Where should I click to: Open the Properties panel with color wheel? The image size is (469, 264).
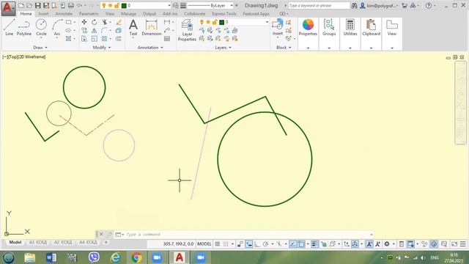(x=308, y=28)
